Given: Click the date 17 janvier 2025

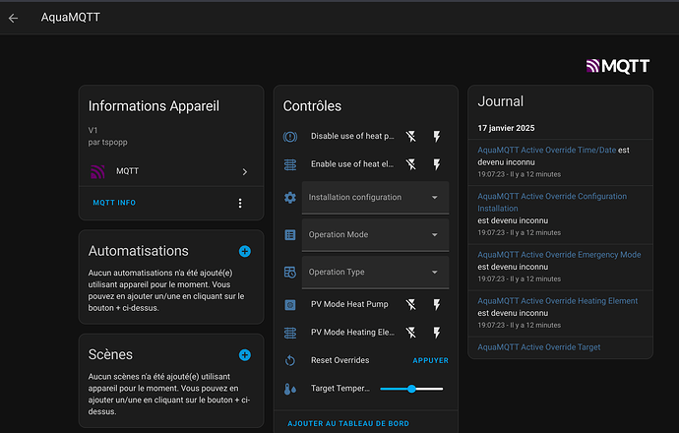Looking at the screenshot, I should [x=506, y=128].
